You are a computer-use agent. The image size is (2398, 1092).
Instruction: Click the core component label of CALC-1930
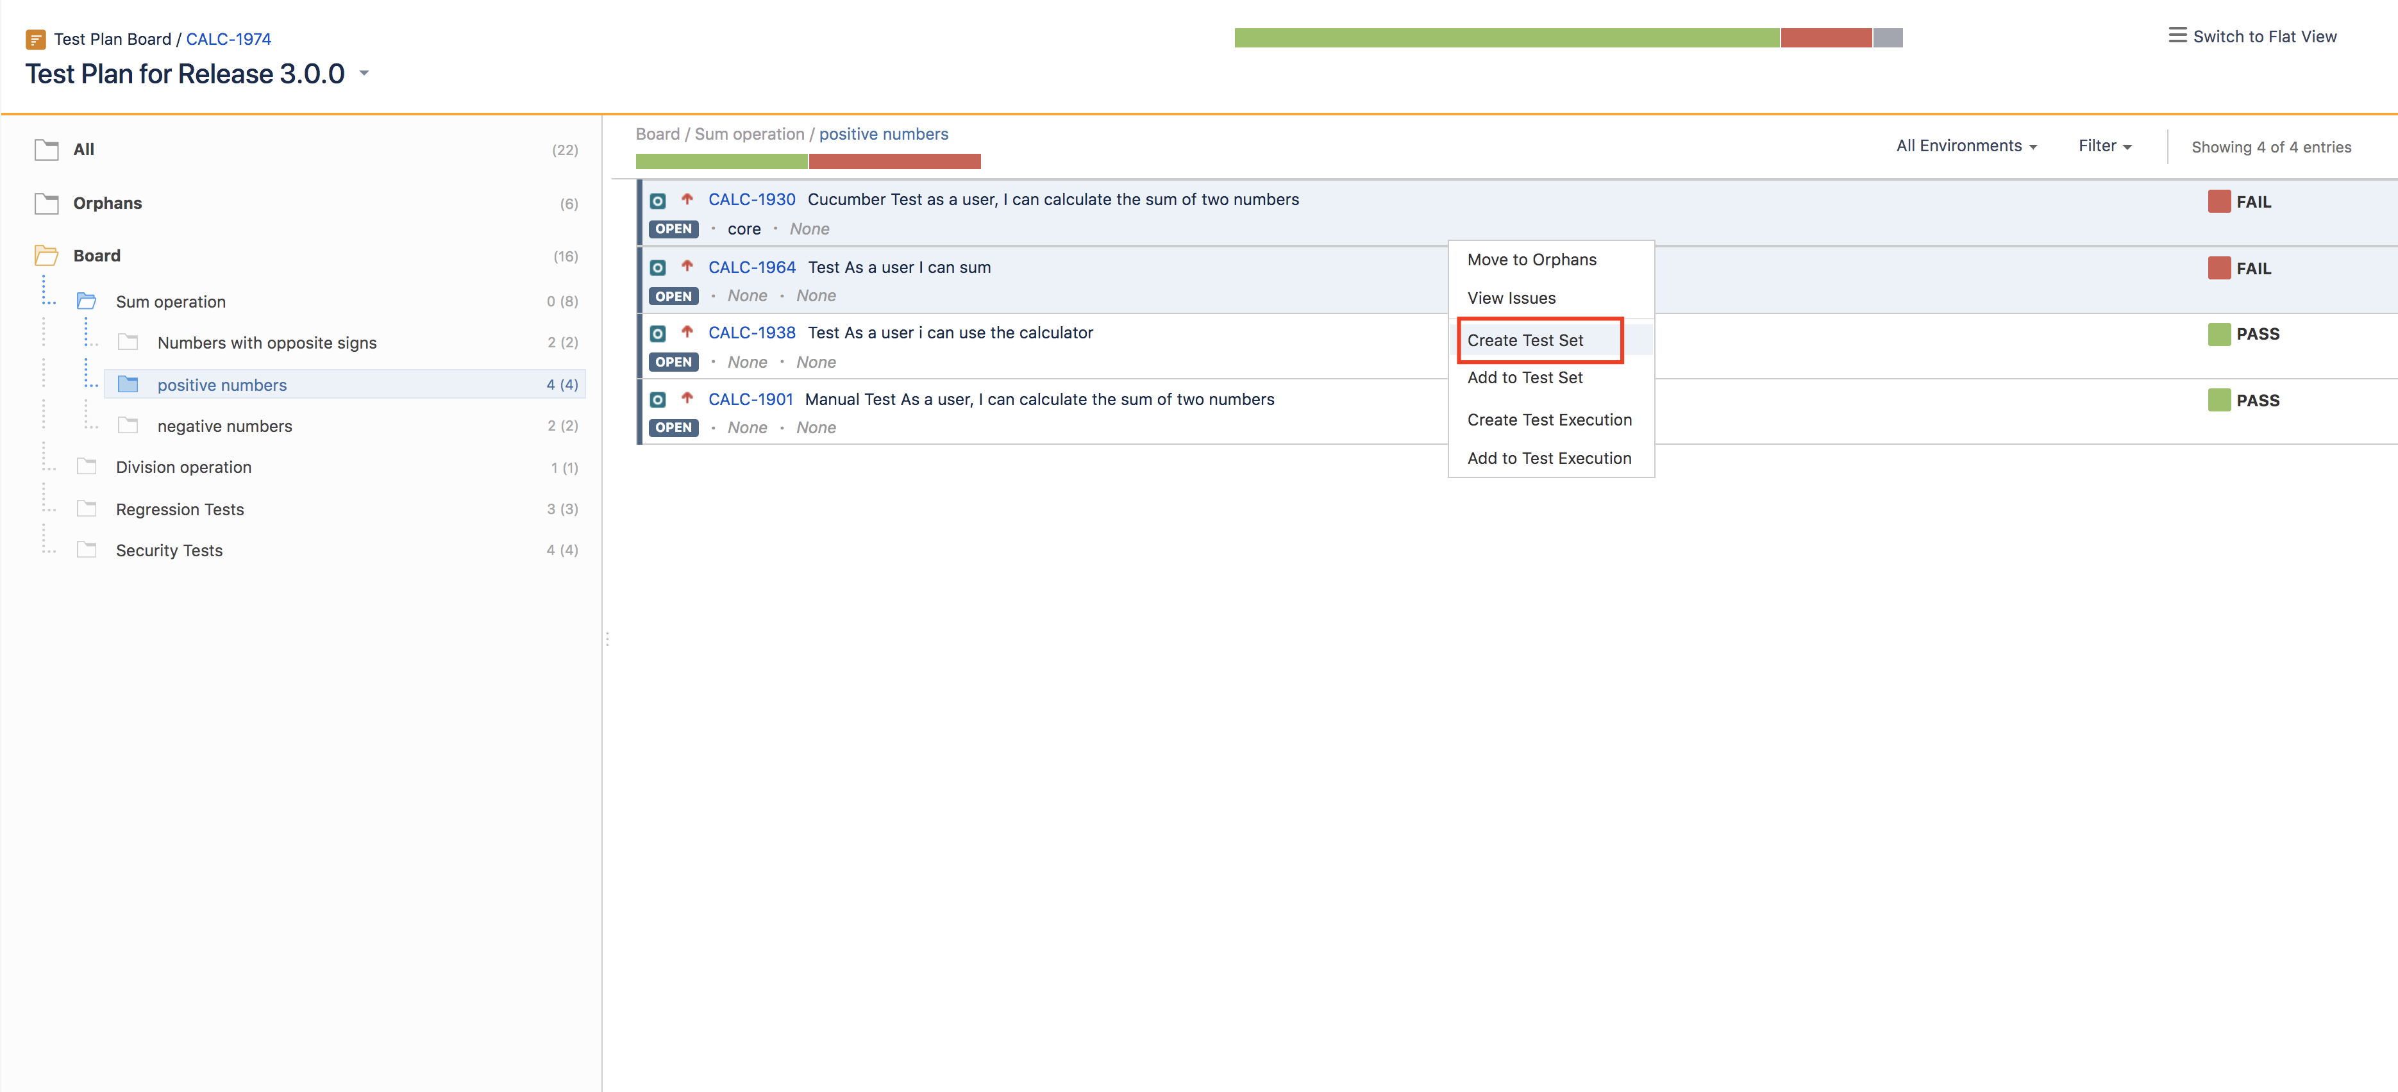click(x=744, y=229)
